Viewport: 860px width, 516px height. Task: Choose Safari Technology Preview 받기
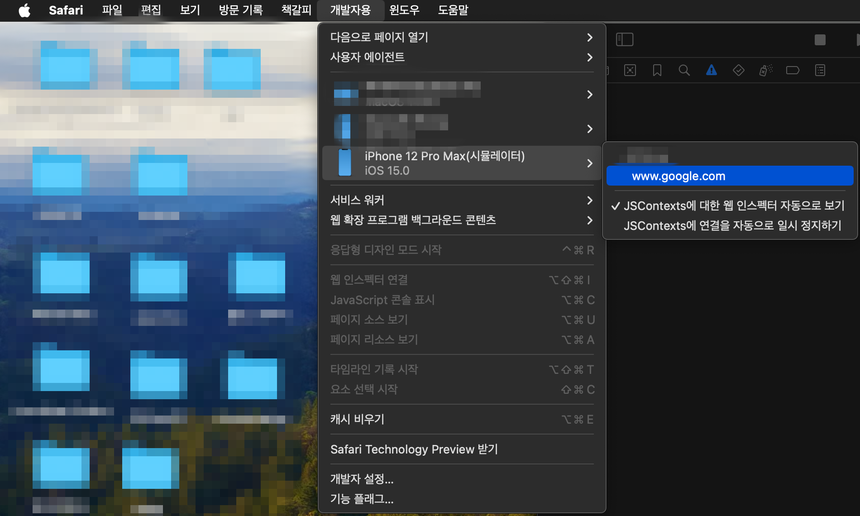(x=462, y=449)
